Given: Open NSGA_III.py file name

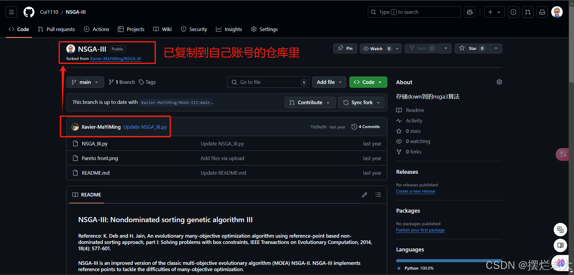Looking at the screenshot, I should coord(95,144).
